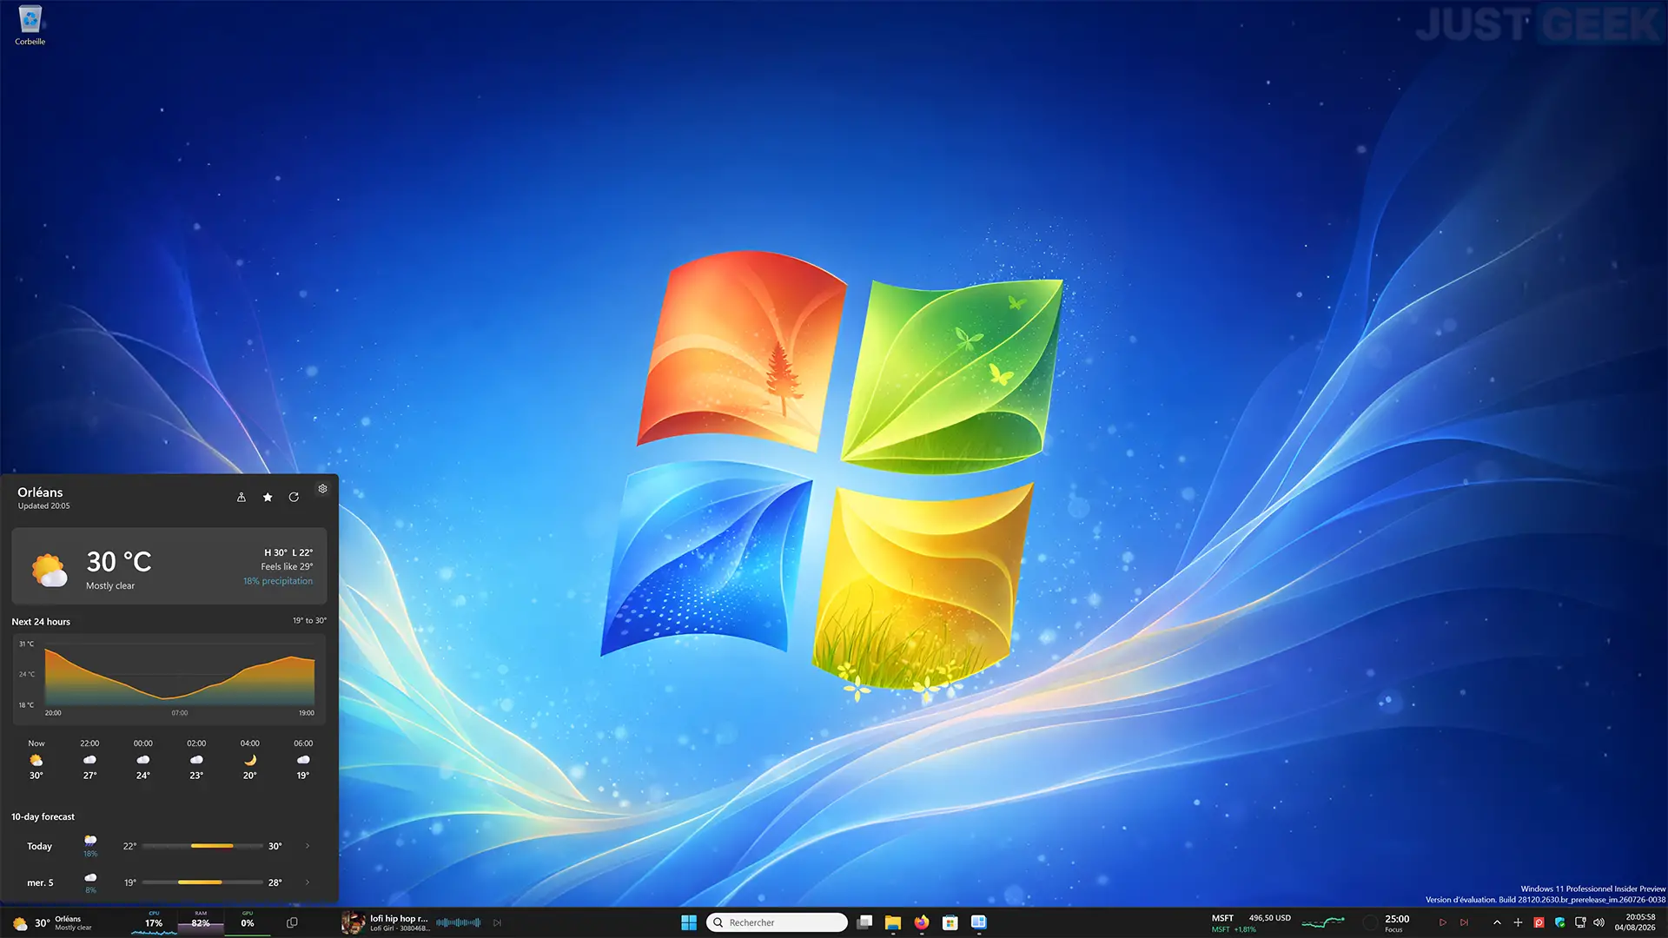This screenshot has width=1668, height=938.
Task: Click the location pin icon in weather header
Action: click(x=242, y=498)
